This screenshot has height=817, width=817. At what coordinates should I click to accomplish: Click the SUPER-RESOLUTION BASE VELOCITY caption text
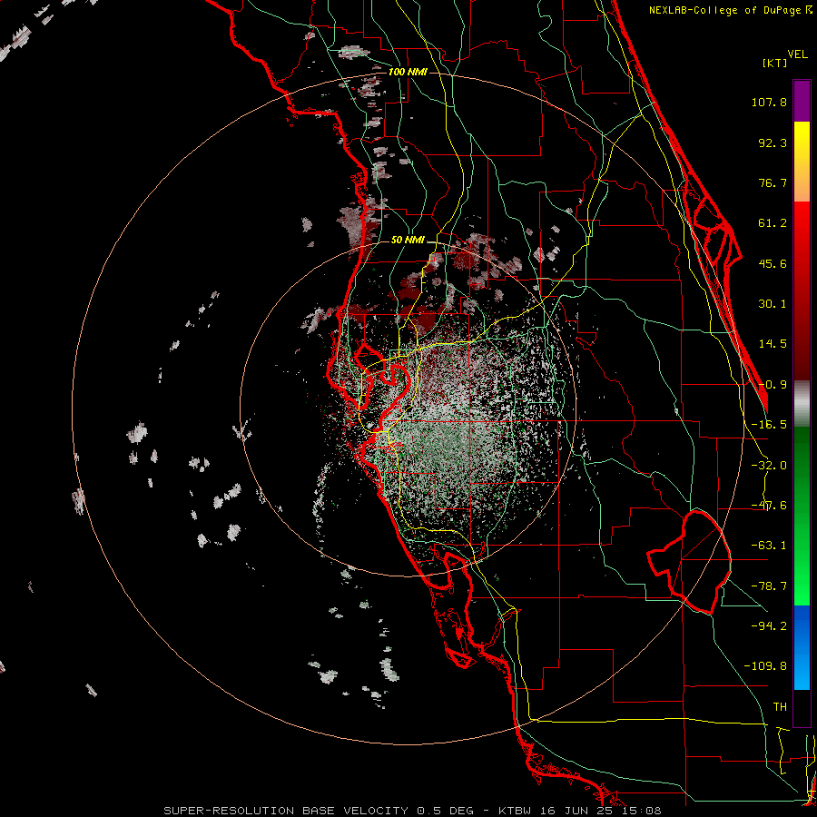(x=288, y=811)
